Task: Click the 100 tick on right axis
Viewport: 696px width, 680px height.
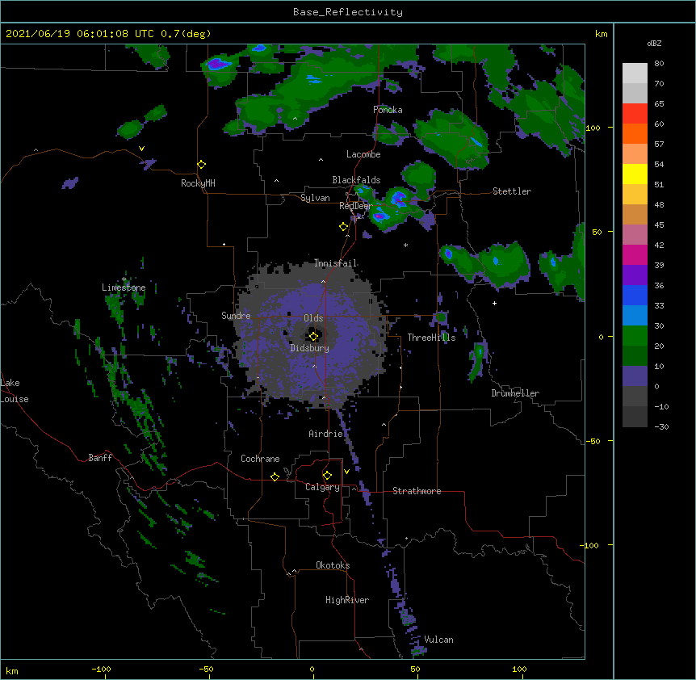Action: tap(593, 128)
